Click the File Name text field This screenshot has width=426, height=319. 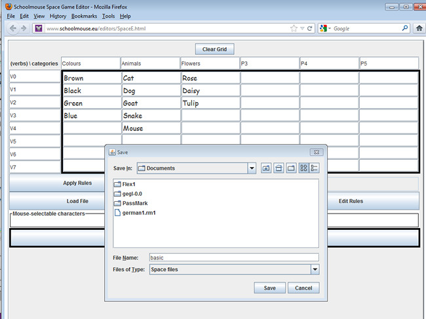point(233,257)
